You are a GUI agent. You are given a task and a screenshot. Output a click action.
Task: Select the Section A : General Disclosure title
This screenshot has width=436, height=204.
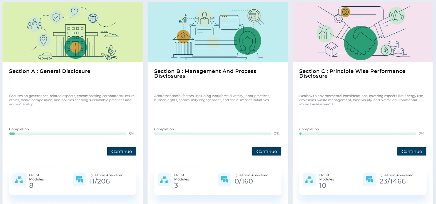click(50, 71)
